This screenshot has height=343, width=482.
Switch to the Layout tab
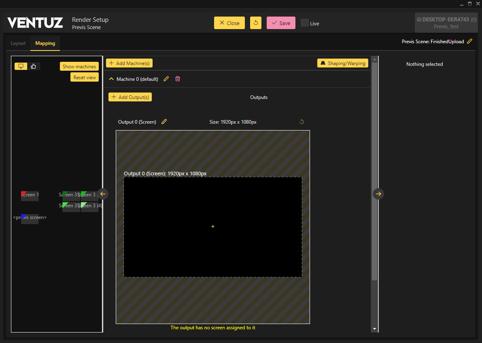pyautogui.click(x=18, y=43)
